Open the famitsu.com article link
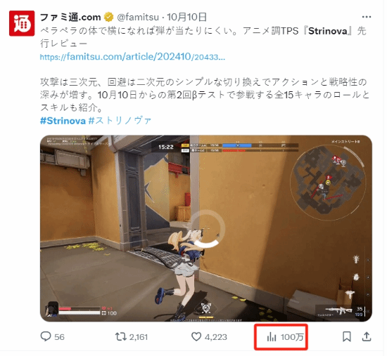The width and height of the screenshot is (387, 356). 132,57
